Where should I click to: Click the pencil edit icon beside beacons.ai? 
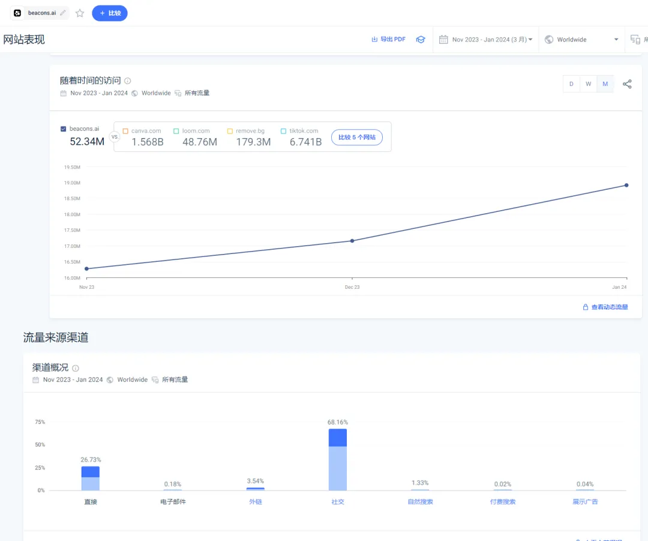[63, 13]
